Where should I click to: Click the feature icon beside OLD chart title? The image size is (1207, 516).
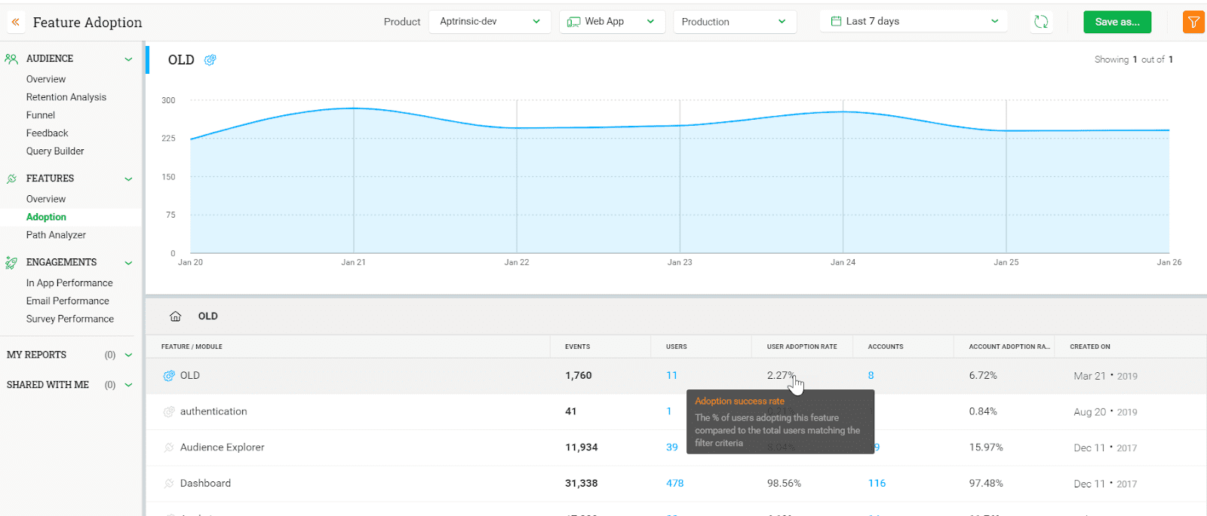(x=210, y=60)
